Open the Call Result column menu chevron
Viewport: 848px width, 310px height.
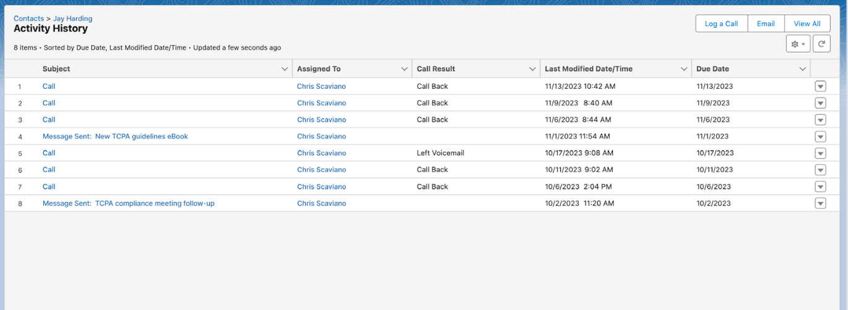532,69
